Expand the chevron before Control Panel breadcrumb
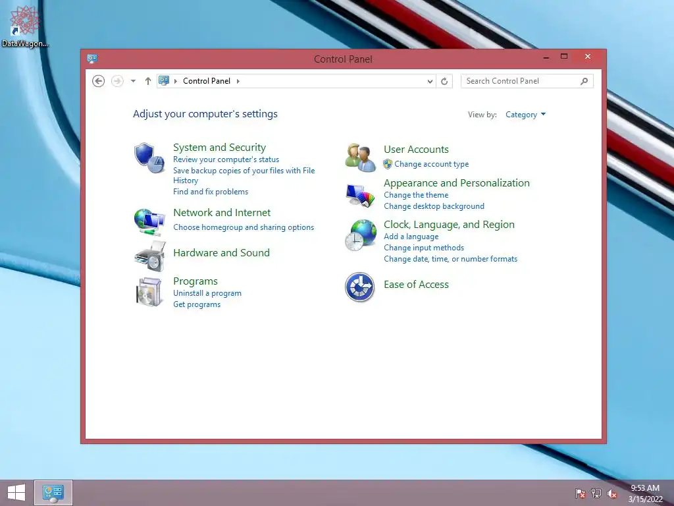This screenshot has width=674, height=506. pos(175,81)
